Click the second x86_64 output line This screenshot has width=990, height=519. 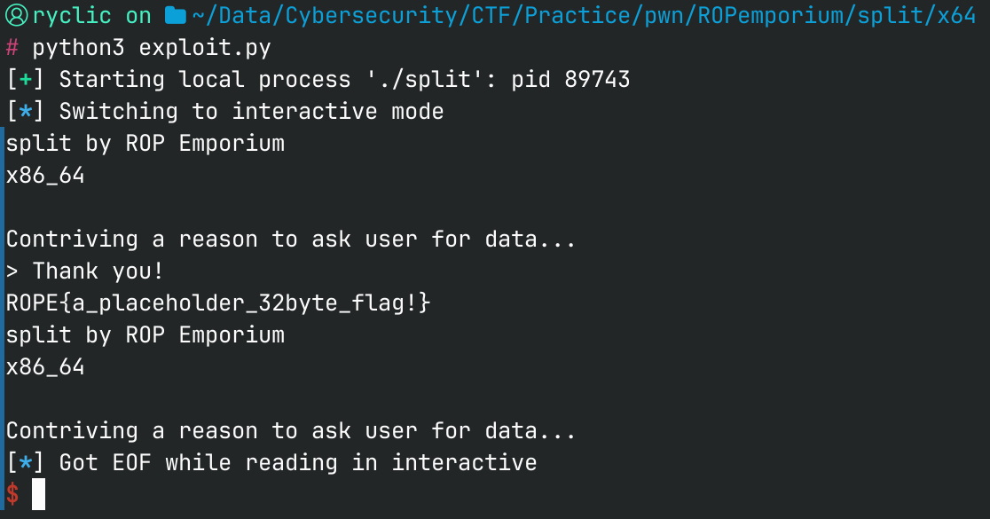45,366
